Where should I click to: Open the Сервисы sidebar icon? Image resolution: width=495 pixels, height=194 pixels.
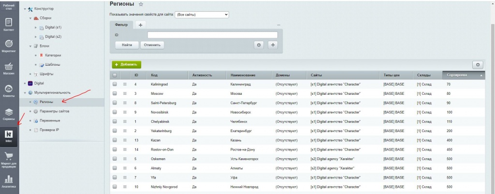click(9, 112)
